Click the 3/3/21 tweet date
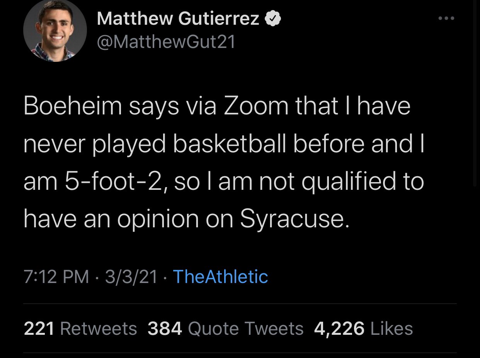 (x=131, y=276)
